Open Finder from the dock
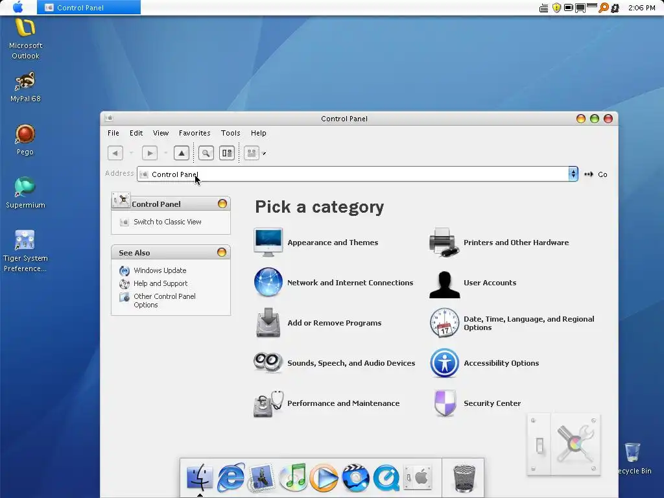Image resolution: width=664 pixels, height=498 pixels. pyautogui.click(x=200, y=477)
